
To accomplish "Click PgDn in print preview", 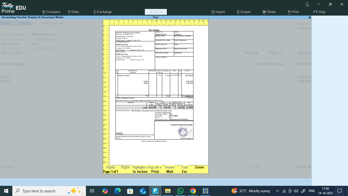I will click(125, 167).
